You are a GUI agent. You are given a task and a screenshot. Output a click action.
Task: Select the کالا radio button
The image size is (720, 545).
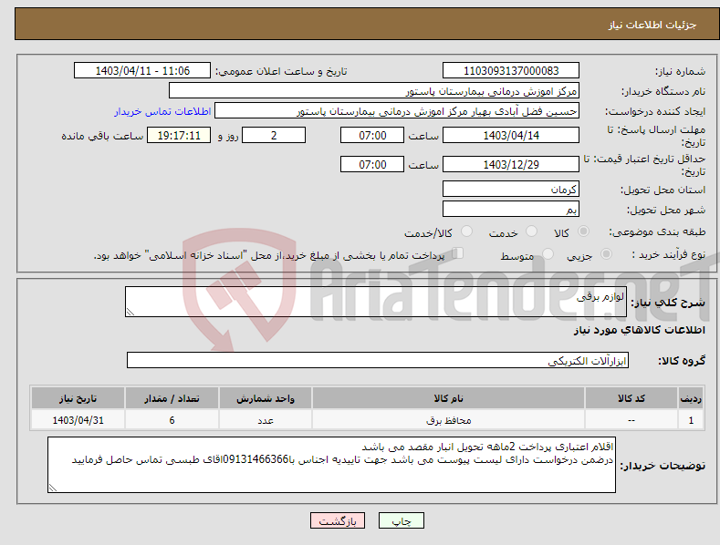[x=583, y=231]
